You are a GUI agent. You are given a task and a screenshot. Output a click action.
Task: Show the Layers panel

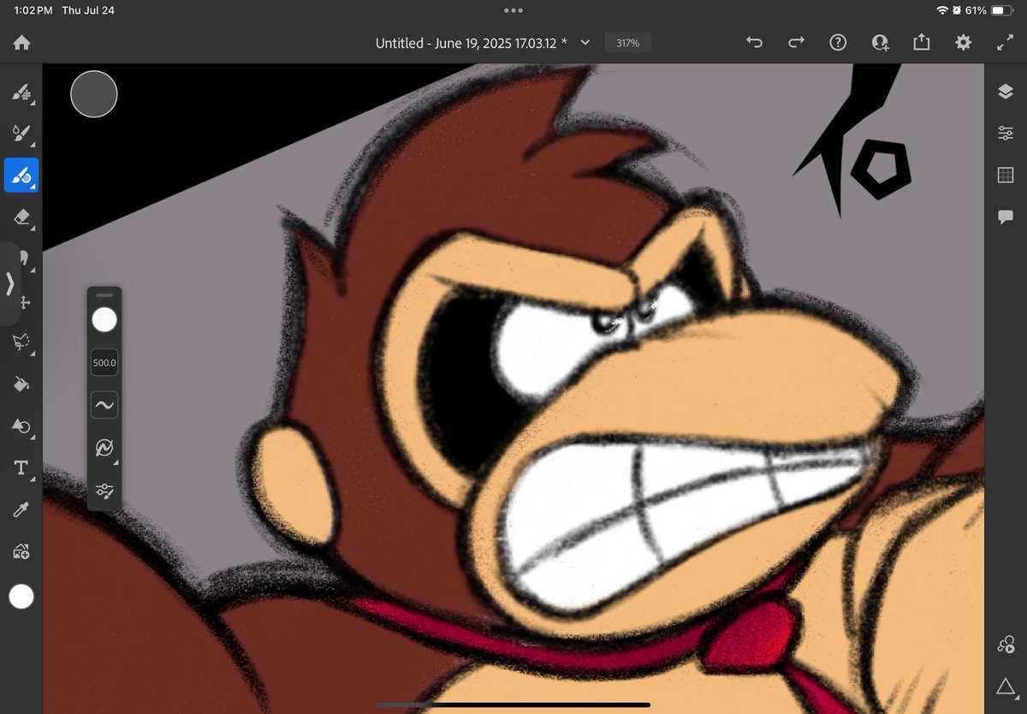pos(1006,92)
